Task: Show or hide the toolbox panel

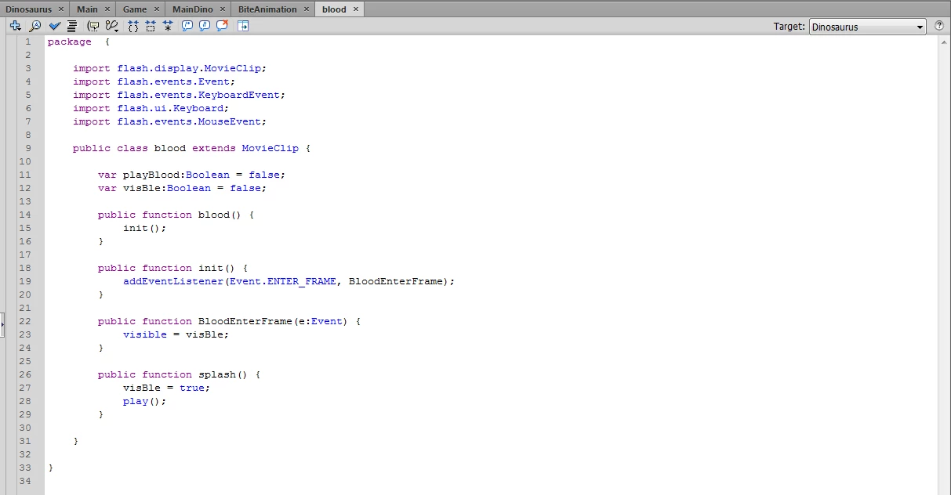Action: (x=243, y=26)
